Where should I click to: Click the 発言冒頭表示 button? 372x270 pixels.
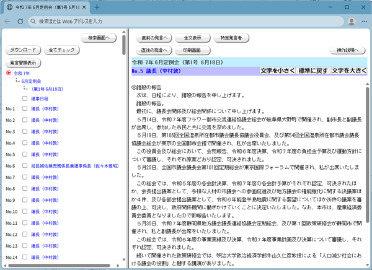pos(23,63)
